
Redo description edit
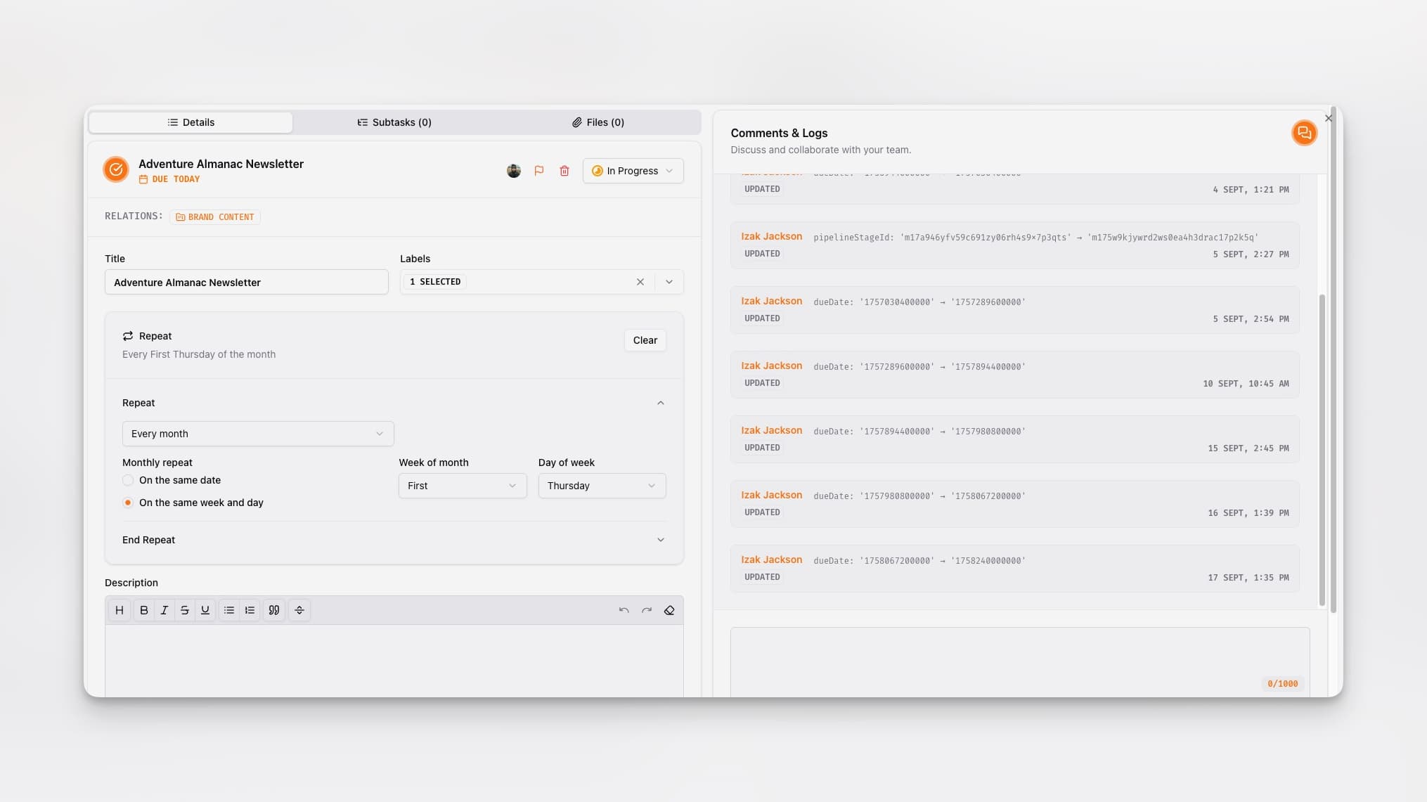coord(647,610)
